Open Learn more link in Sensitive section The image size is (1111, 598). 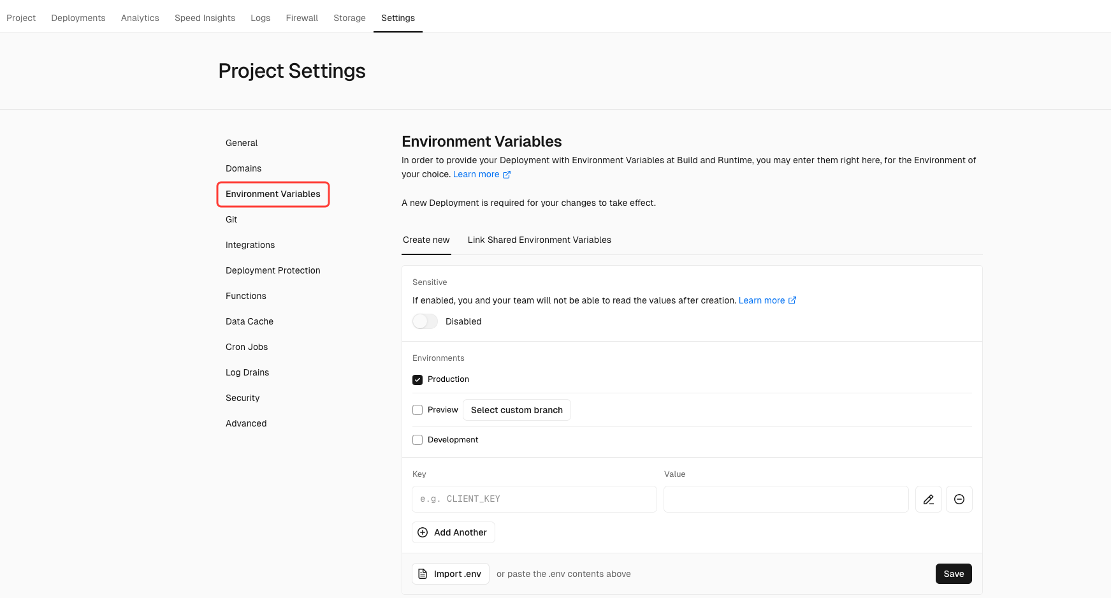pos(761,300)
